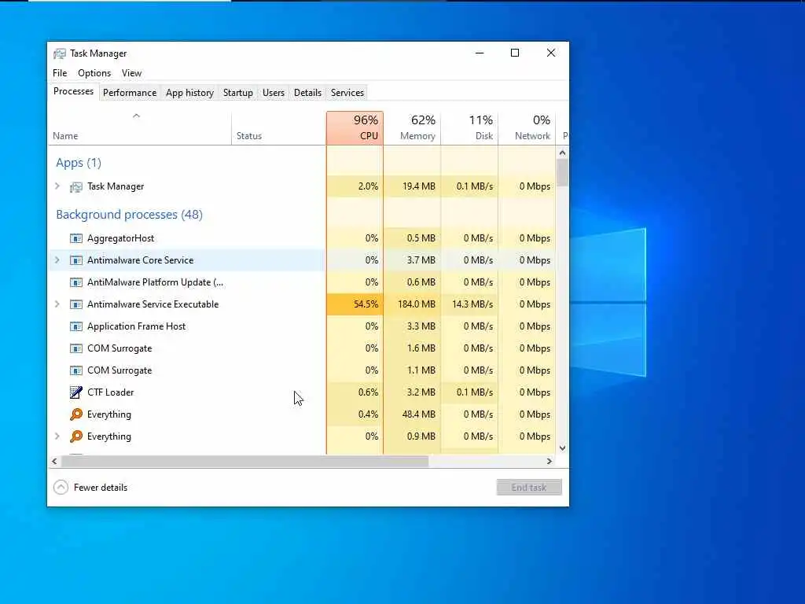Select Background processes (48) group header

point(130,215)
